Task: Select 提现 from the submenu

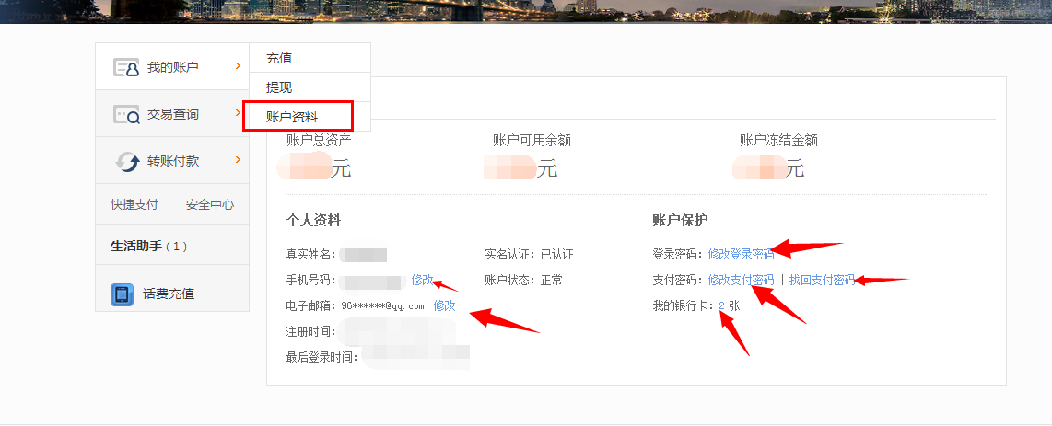Action: pyautogui.click(x=279, y=87)
